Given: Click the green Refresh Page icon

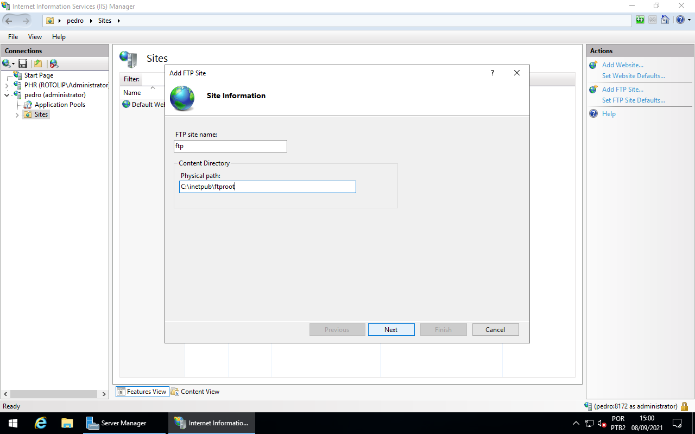Looking at the screenshot, I should [x=640, y=21].
